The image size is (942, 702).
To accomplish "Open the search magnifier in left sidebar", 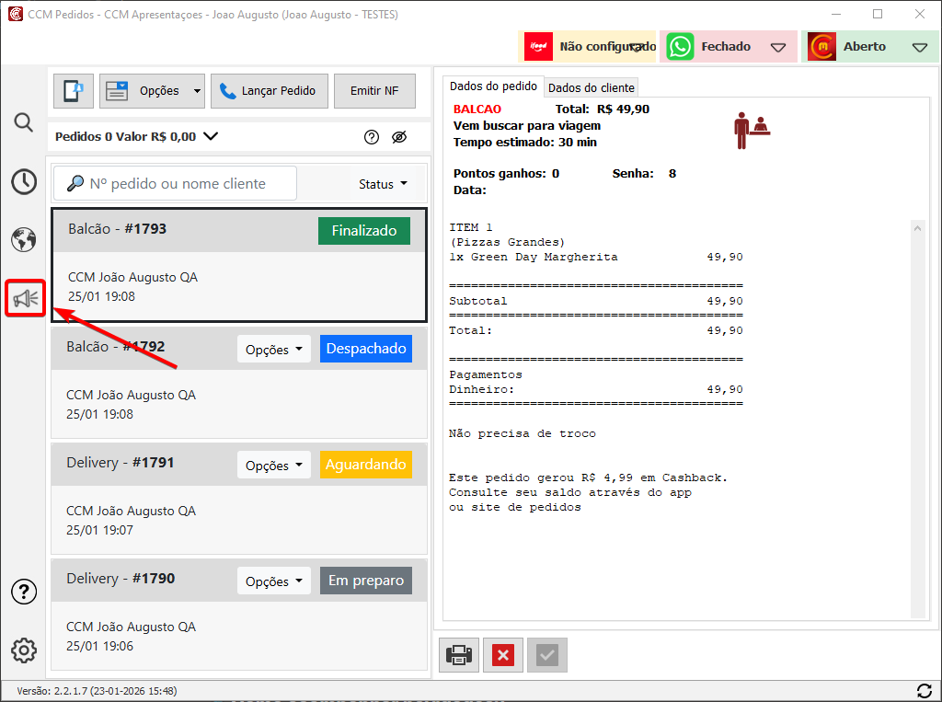I will (x=24, y=122).
